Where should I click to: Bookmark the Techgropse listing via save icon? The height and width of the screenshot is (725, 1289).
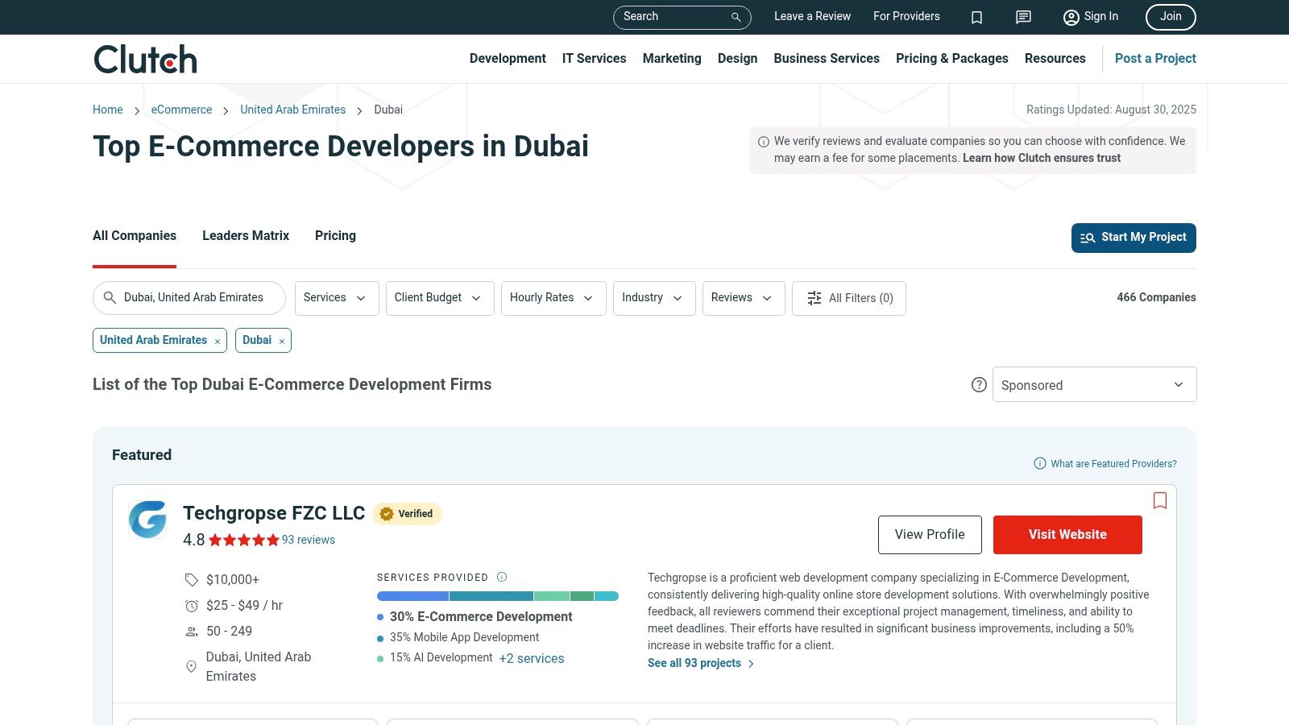click(1160, 500)
